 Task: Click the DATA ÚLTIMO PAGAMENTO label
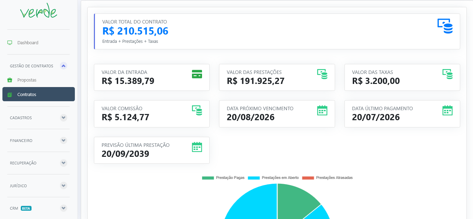[x=383, y=109]
